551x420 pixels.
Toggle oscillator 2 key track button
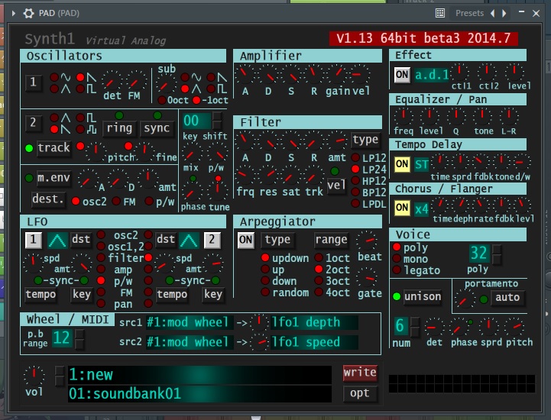[x=53, y=148]
